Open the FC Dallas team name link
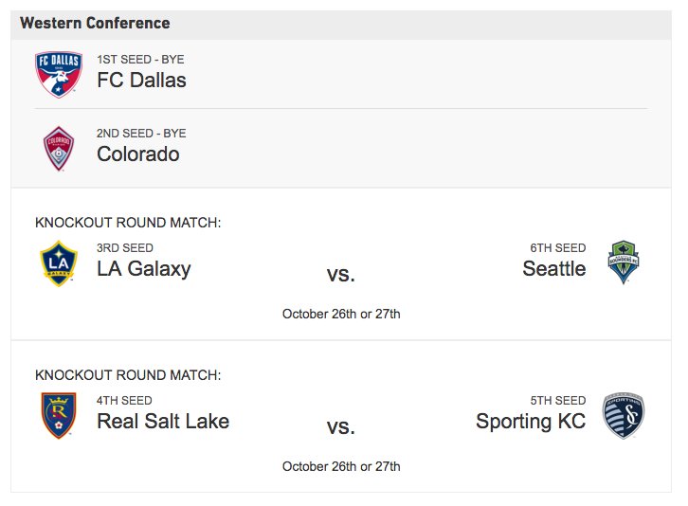 coord(141,81)
